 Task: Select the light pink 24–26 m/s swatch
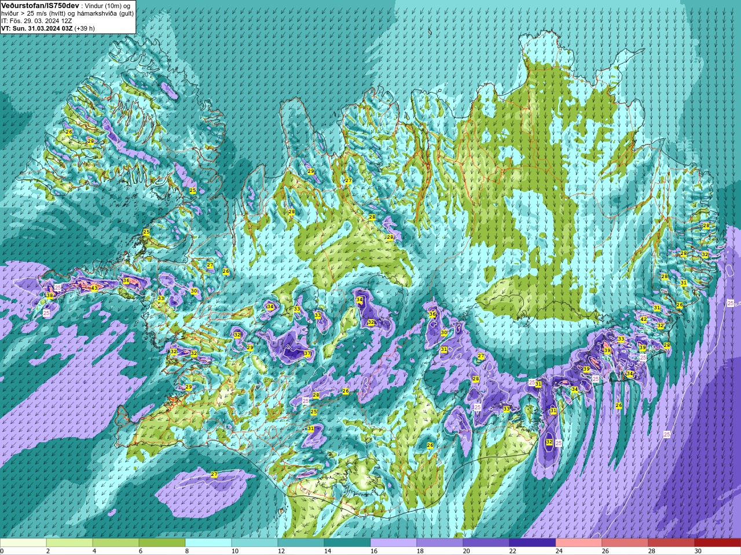pos(579,543)
